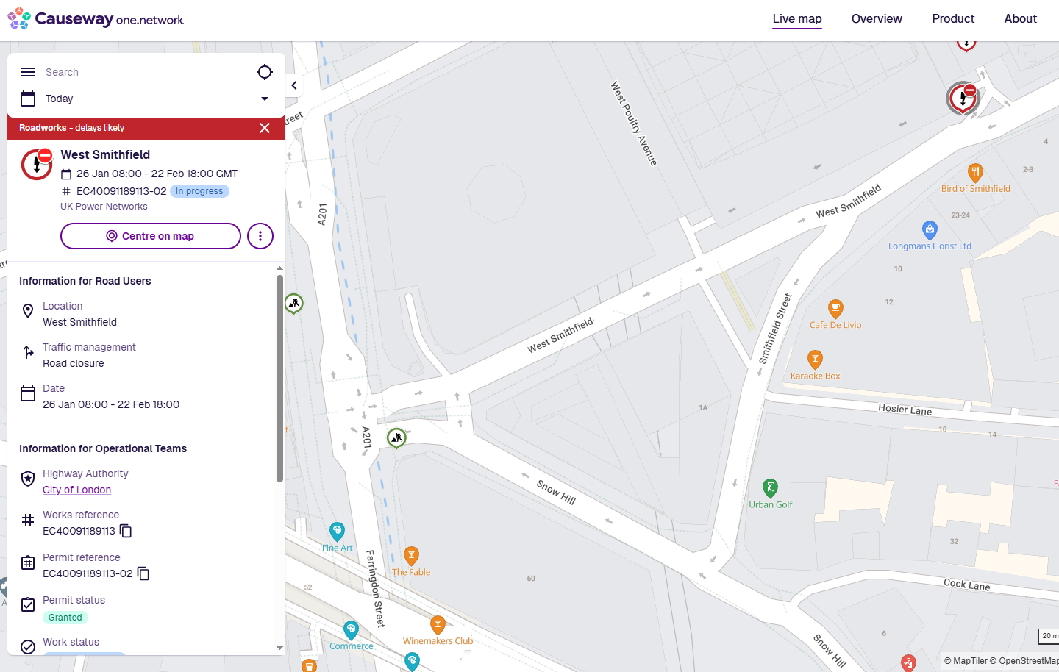
Task: Close the roadworks details banner
Action: coord(265,128)
